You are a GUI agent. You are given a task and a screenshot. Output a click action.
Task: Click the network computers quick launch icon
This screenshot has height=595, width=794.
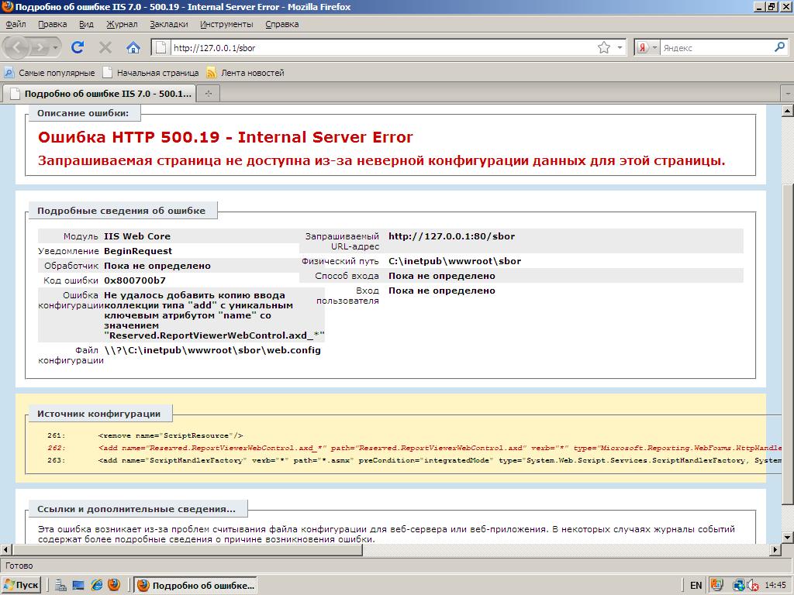tap(60, 586)
